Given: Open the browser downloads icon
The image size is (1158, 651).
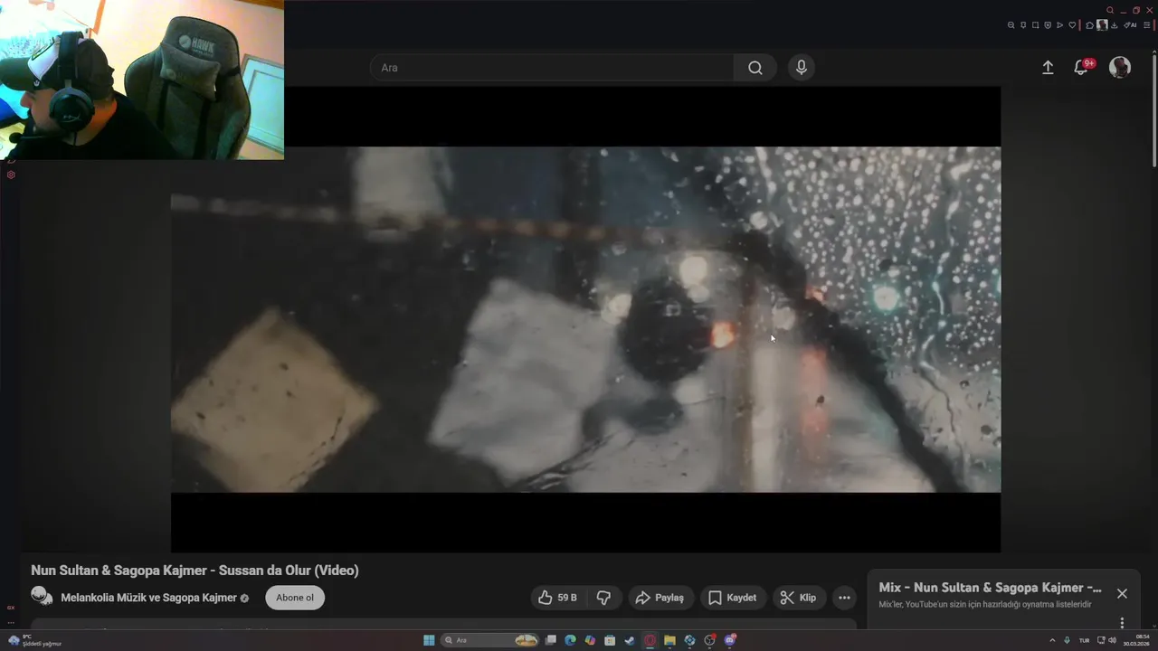Looking at the screenshot, I should coord(1115,25).
